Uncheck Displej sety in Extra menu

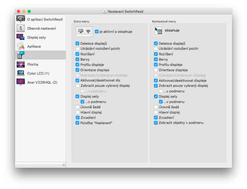pos(77,96)
